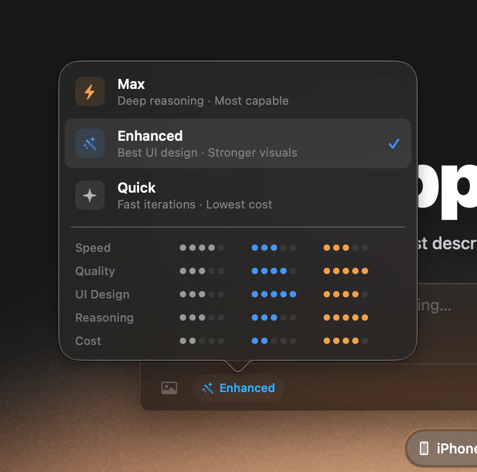
Task: Click the Quality dots for Enhanced
Action: [274, 271]
